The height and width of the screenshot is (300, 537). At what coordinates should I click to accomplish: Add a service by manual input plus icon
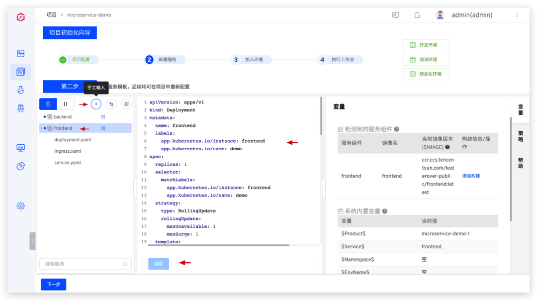tap(96, 104)
